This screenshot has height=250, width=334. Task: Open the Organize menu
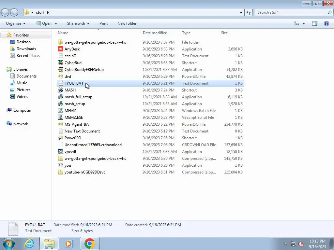tap(16, 23)
